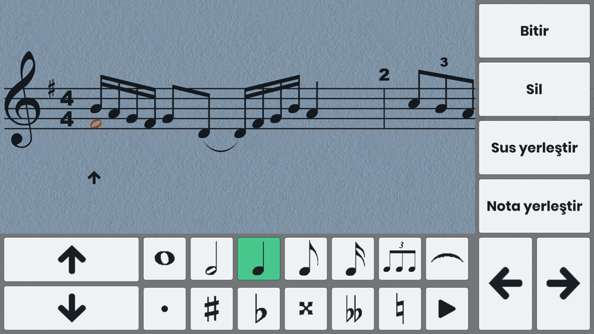Viewport: 594px width, 334px height.
Task: Add a tie with the slur icon
Action: pos(447,259)
